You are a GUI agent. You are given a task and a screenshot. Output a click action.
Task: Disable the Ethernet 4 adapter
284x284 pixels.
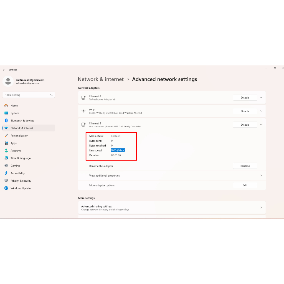pos(245,98)
